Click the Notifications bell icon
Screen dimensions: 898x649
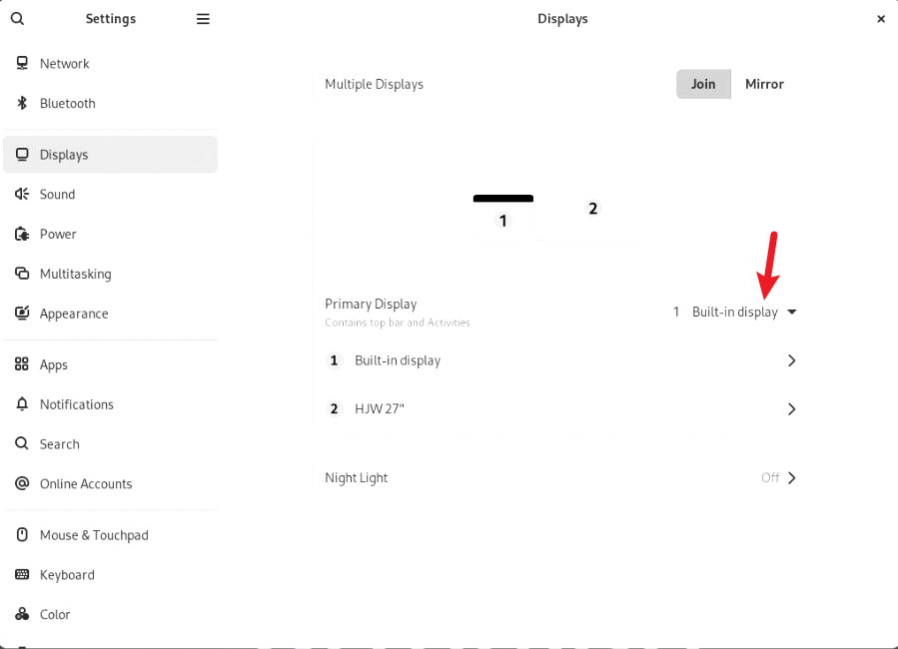pyautogui.click(x=22, y=404)
